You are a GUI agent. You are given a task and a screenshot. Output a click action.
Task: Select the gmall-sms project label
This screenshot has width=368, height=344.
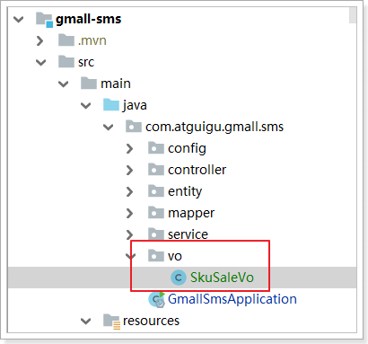tap(89, 19)
